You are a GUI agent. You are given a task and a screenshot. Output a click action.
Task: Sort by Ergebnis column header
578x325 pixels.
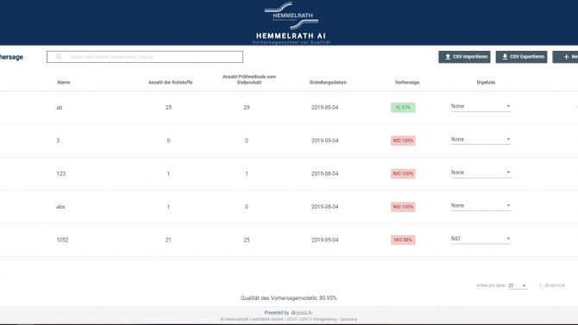pyautogui.click(x=486, y=82)
